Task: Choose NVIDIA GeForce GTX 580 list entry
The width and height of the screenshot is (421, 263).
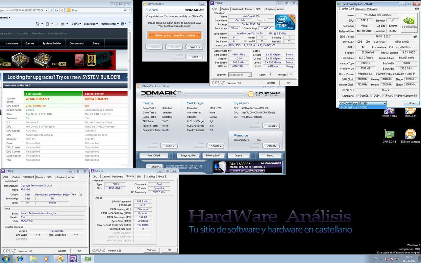Action: pyautogui.click(x=362, y=108)
